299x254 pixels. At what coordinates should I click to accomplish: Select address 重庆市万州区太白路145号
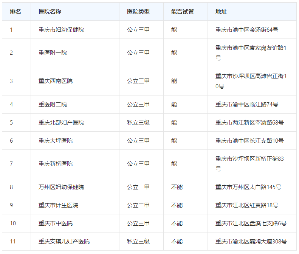[248, 187]
